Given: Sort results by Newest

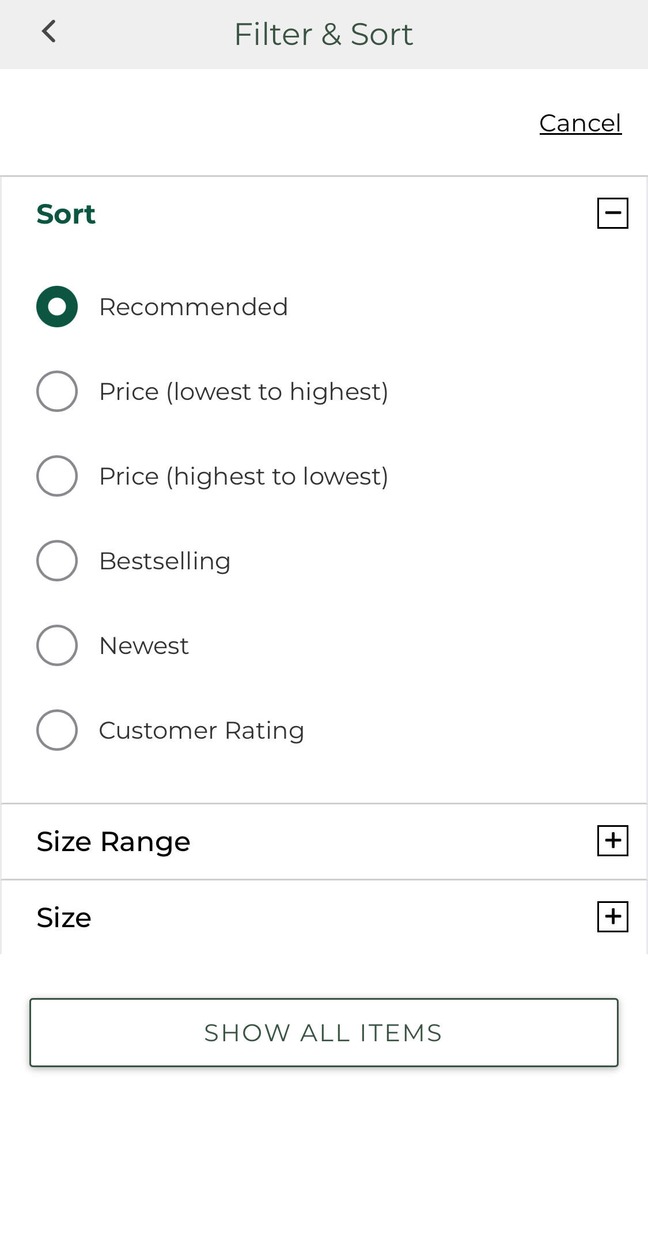Looking at the screenshot, I should [x=56, y=645].
